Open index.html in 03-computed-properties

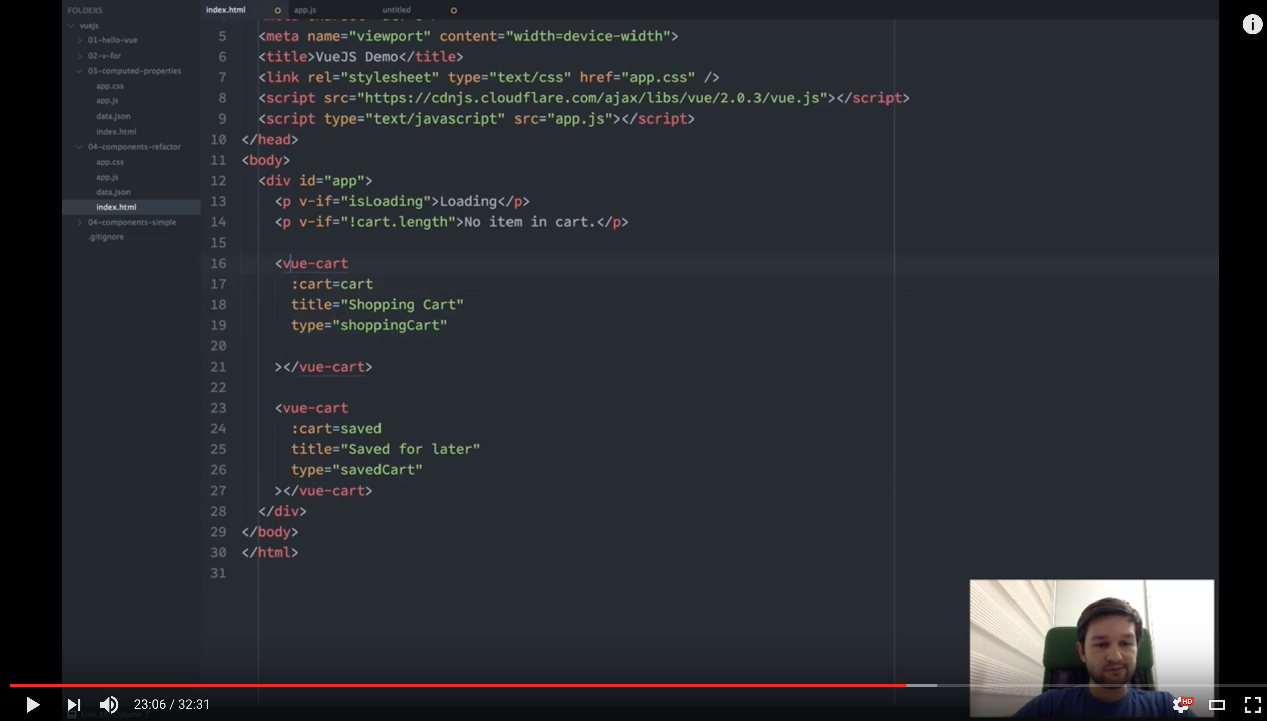tap(116, 132)
